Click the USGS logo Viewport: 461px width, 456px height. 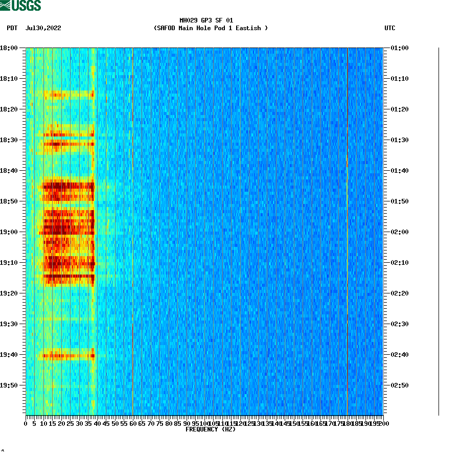tap(21, 6)
